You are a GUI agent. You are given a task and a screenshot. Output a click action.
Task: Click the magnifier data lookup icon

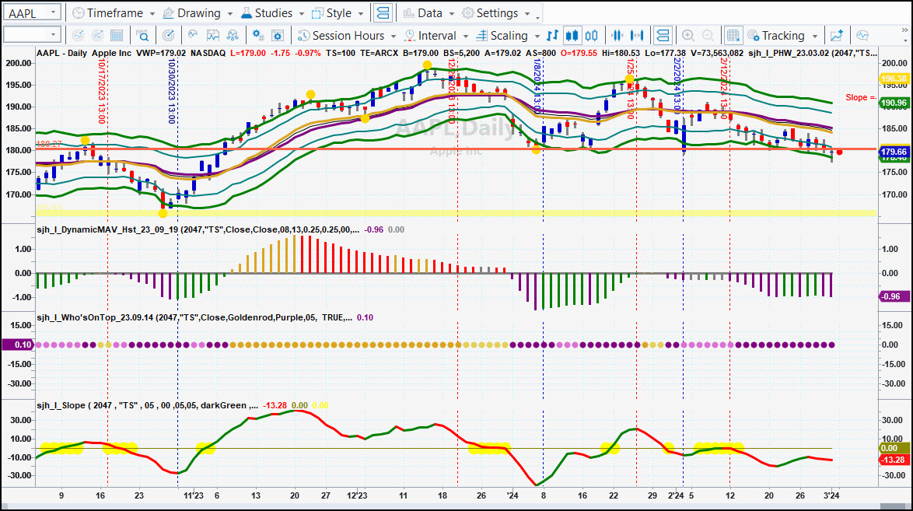coord(142,36)
